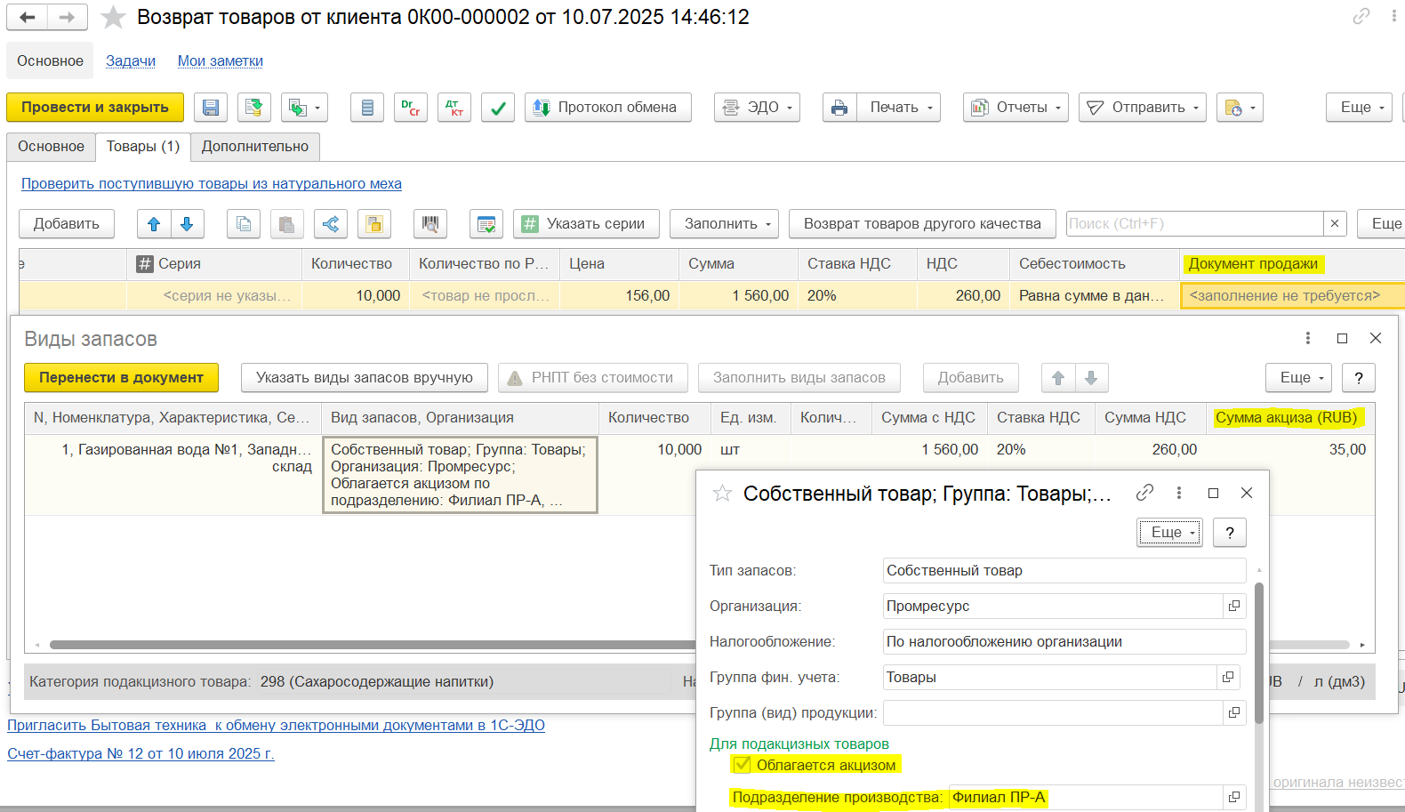Click Возврат товаров другого качества
This screenshot has width=1405, height=812.
922,224
